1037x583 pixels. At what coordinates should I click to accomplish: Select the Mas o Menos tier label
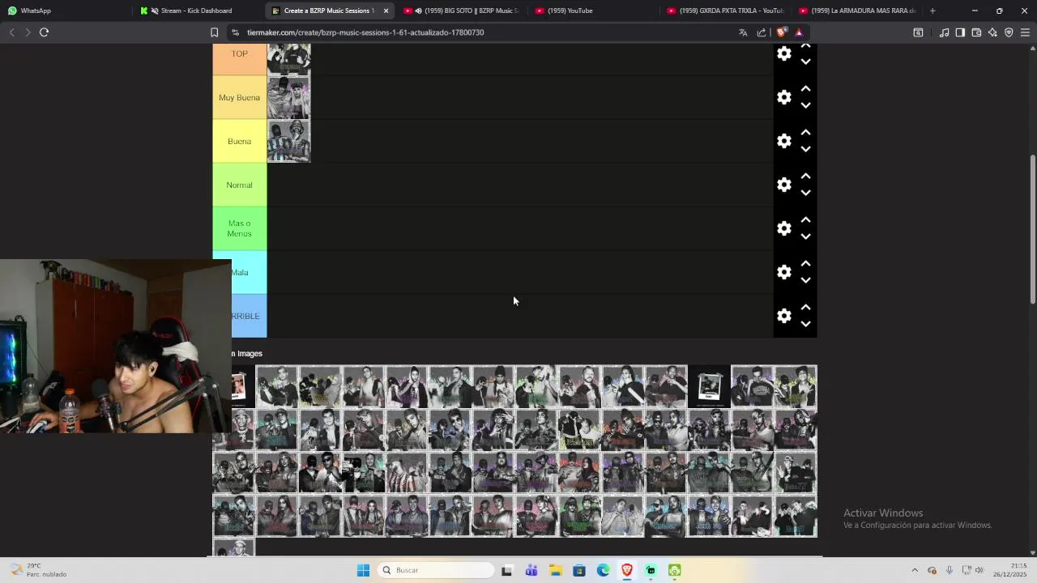point(239,228)
